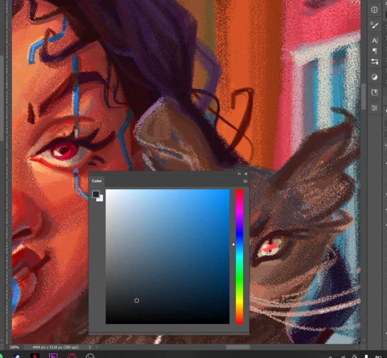The height and width of the screenshot is (358, 387).
Task: Open the Color panel options menu
Action: tap(245, 181)
